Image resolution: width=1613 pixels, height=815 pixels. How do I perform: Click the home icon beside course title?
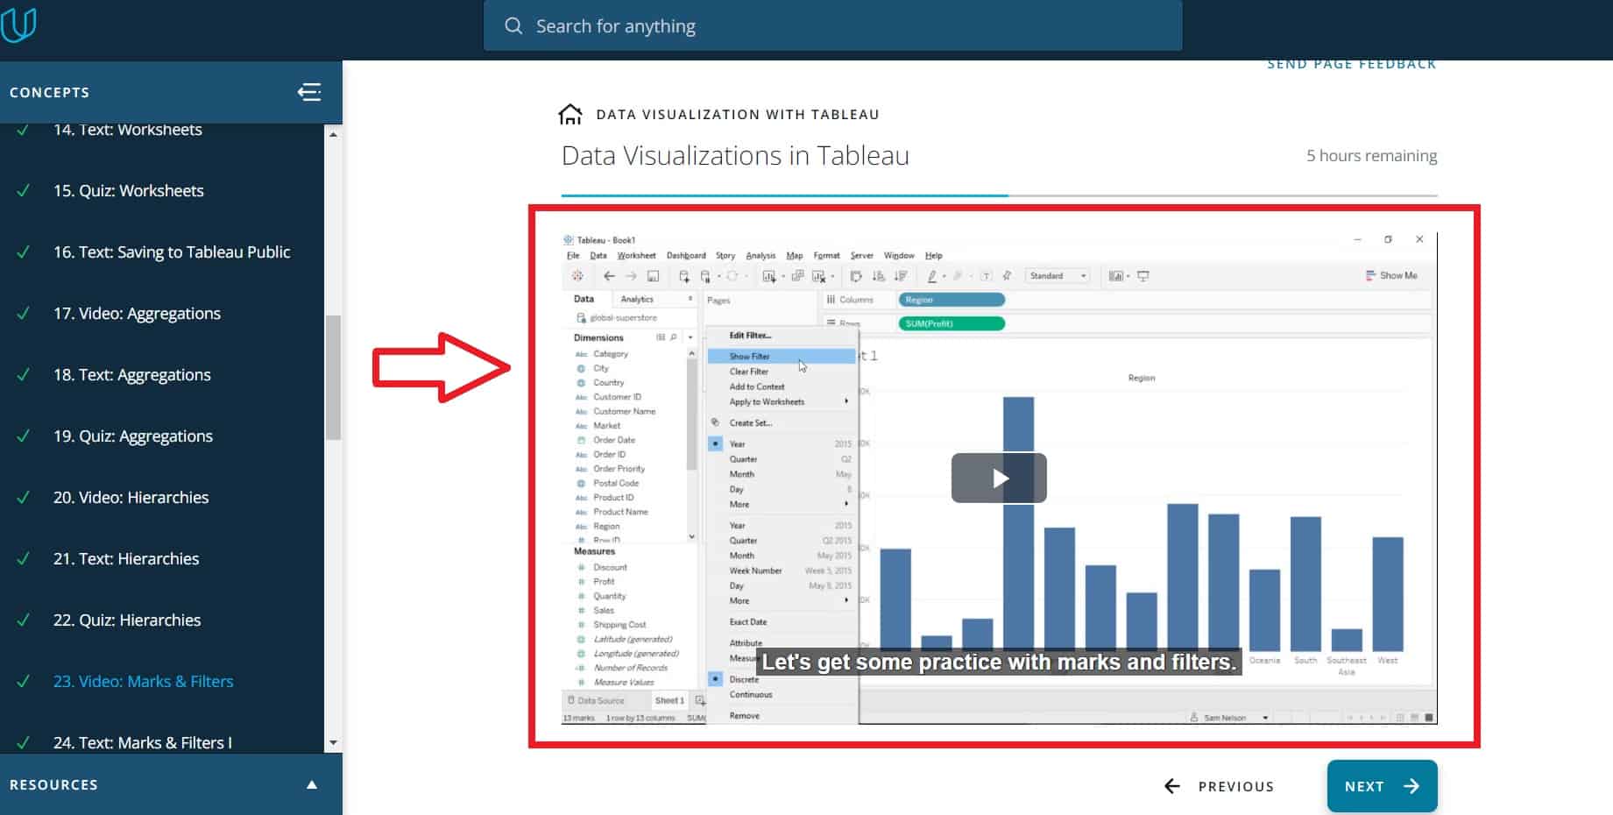pyautogui.click(x=570, y=115)
